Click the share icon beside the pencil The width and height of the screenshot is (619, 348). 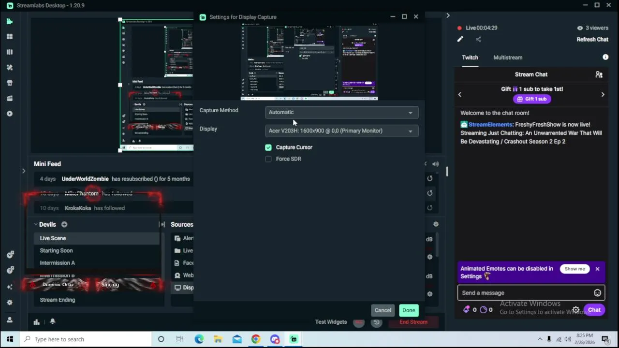478,40
